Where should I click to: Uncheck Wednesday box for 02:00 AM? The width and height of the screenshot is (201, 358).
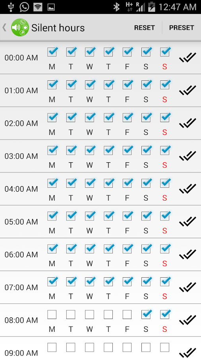tap(89, 118)
